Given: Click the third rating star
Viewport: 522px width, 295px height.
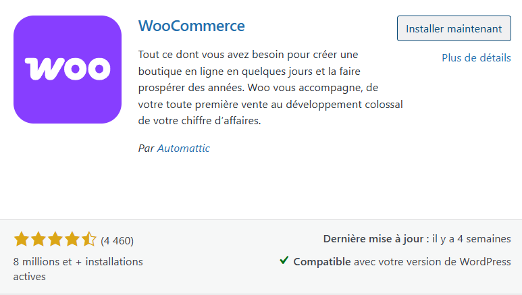Looking at the screenshot, I should [55, 240].
